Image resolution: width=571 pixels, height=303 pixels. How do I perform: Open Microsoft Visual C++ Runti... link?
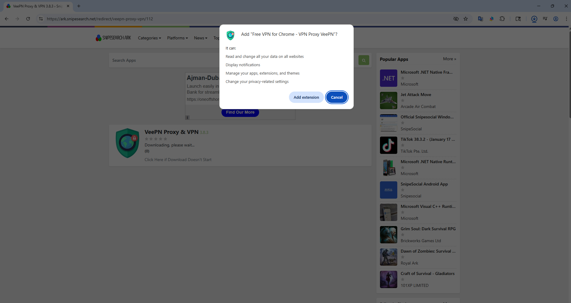coord(428,206)
